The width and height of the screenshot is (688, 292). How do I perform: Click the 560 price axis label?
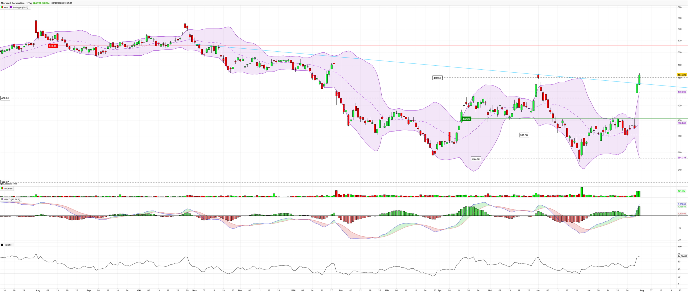coord(680,18)
